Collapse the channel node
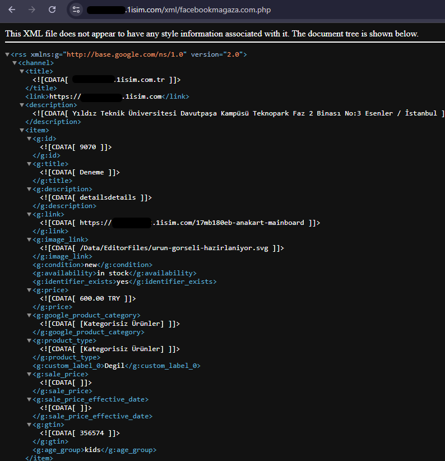This screenshot has width=445, height=461. [15, 63]
